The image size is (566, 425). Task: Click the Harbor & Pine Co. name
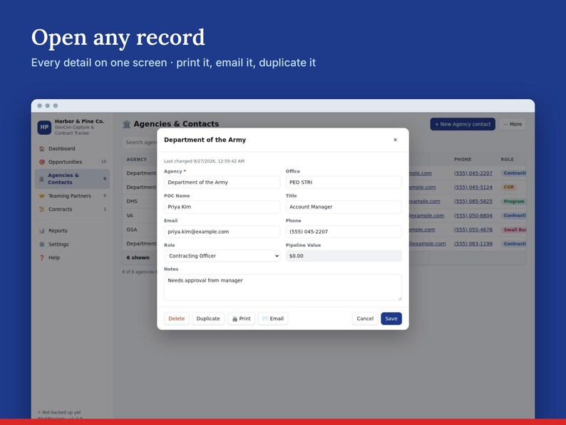(x=79, y=121)
